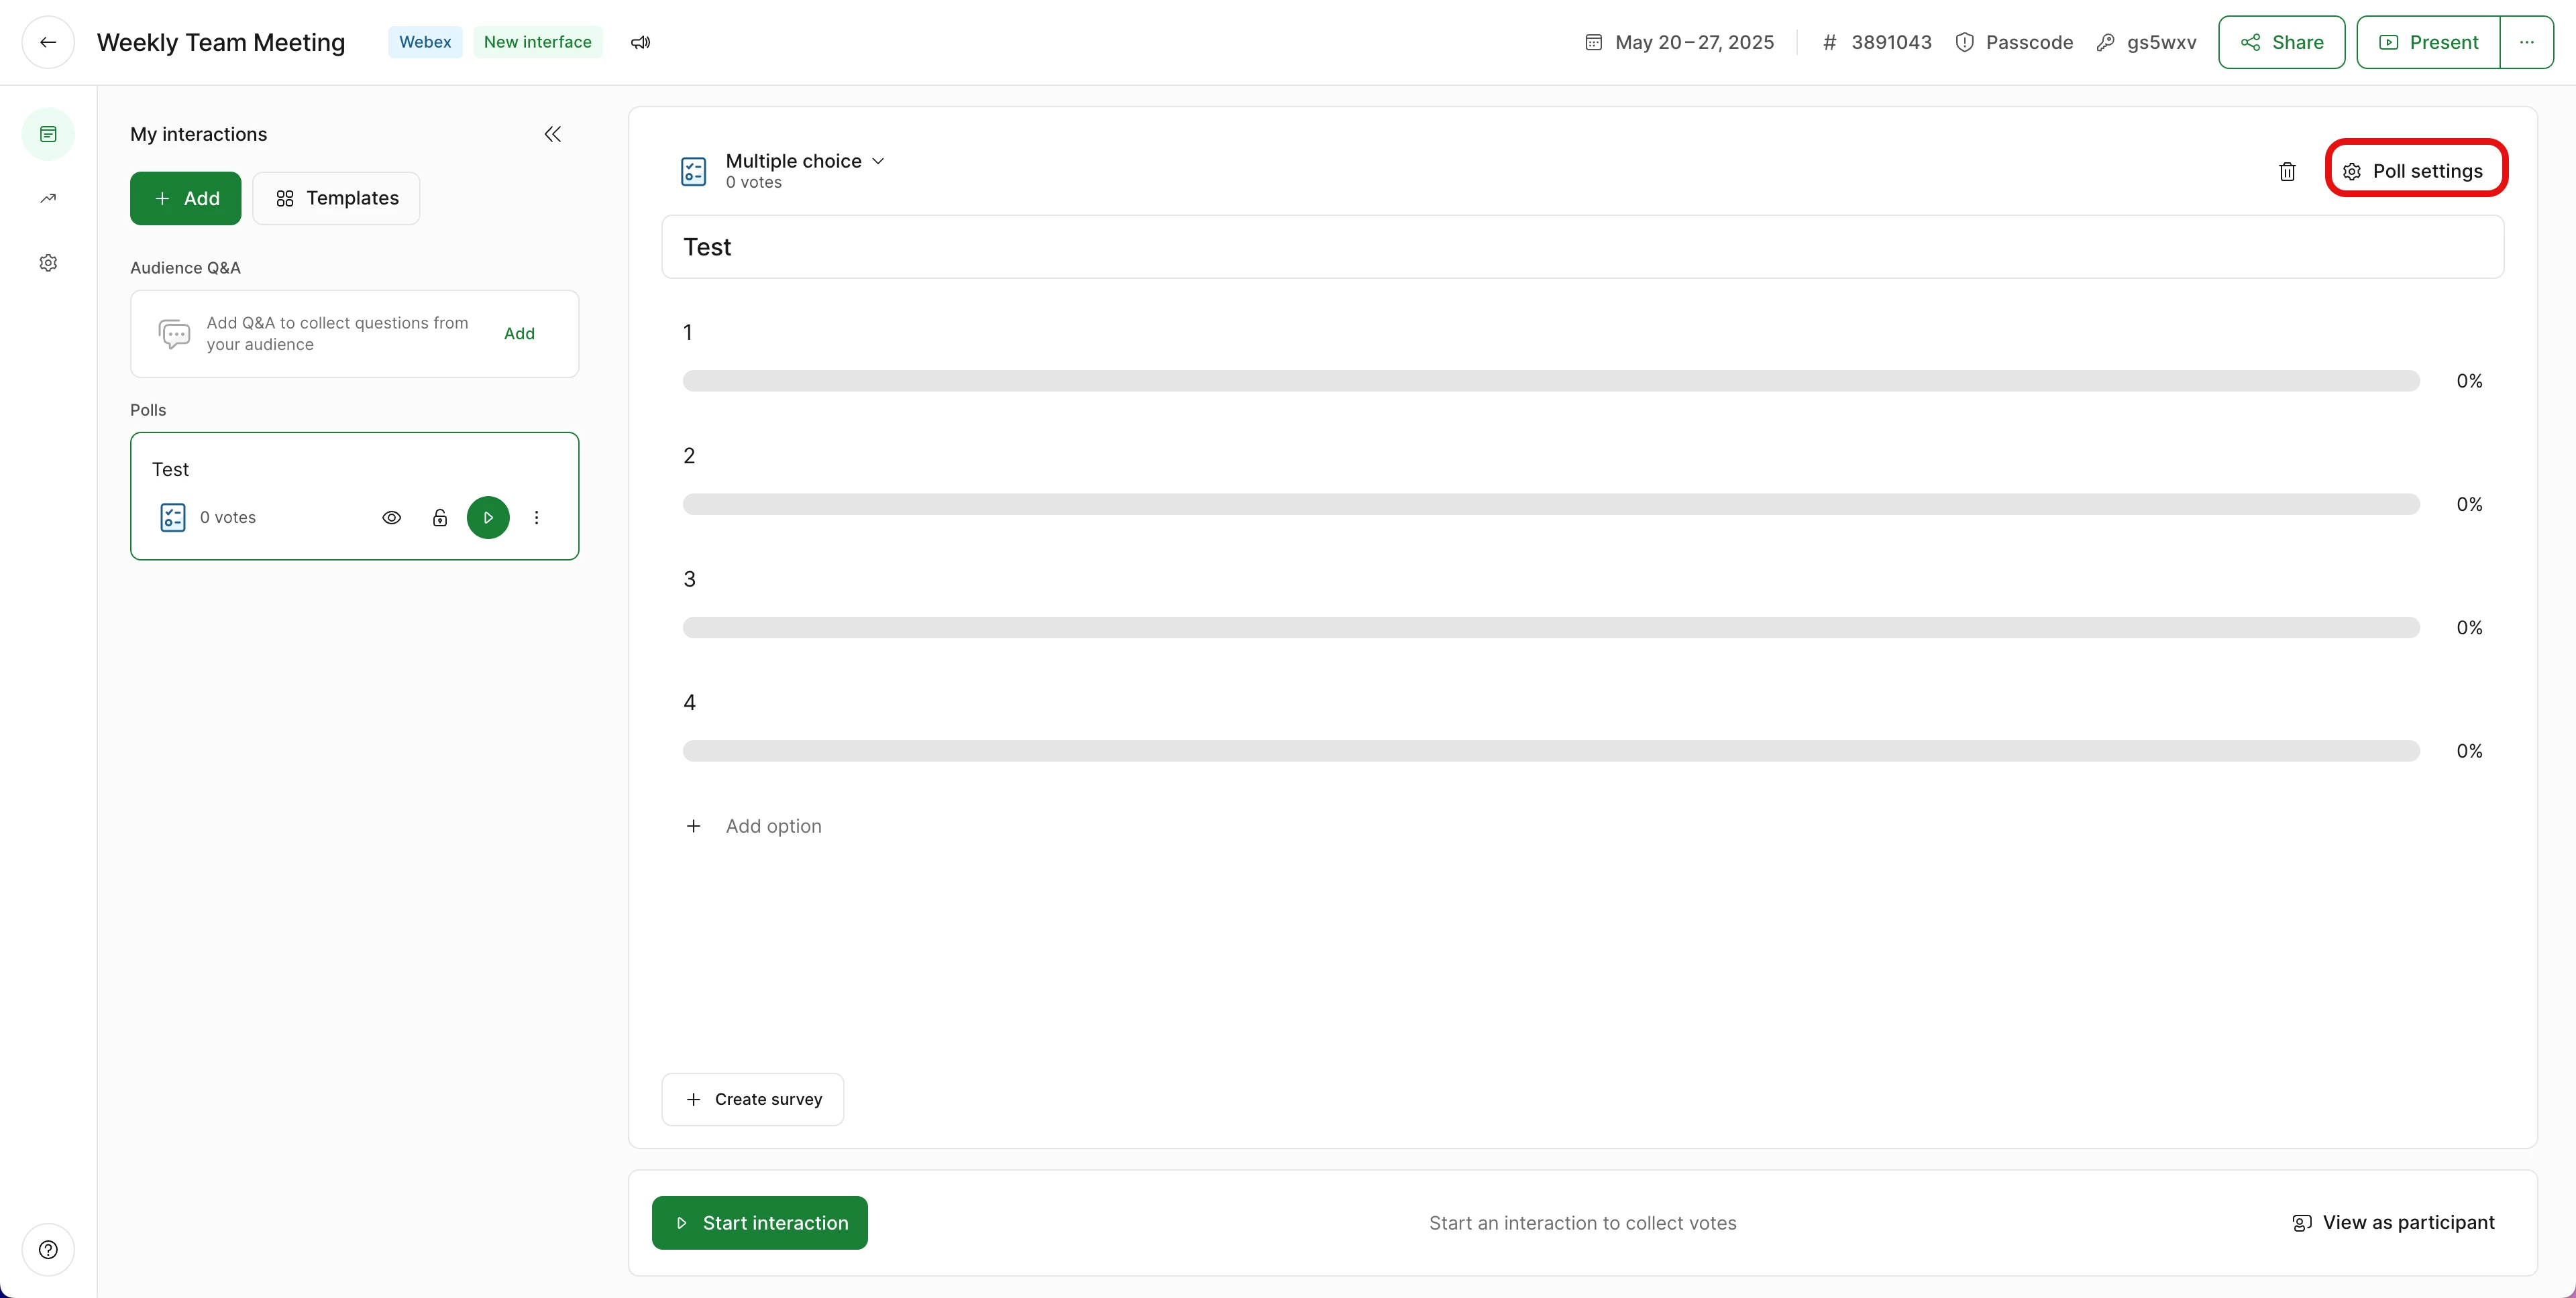Click the poll icon in Test card
This screenshot has width=2576, height=1298.
tap(173, 518)
